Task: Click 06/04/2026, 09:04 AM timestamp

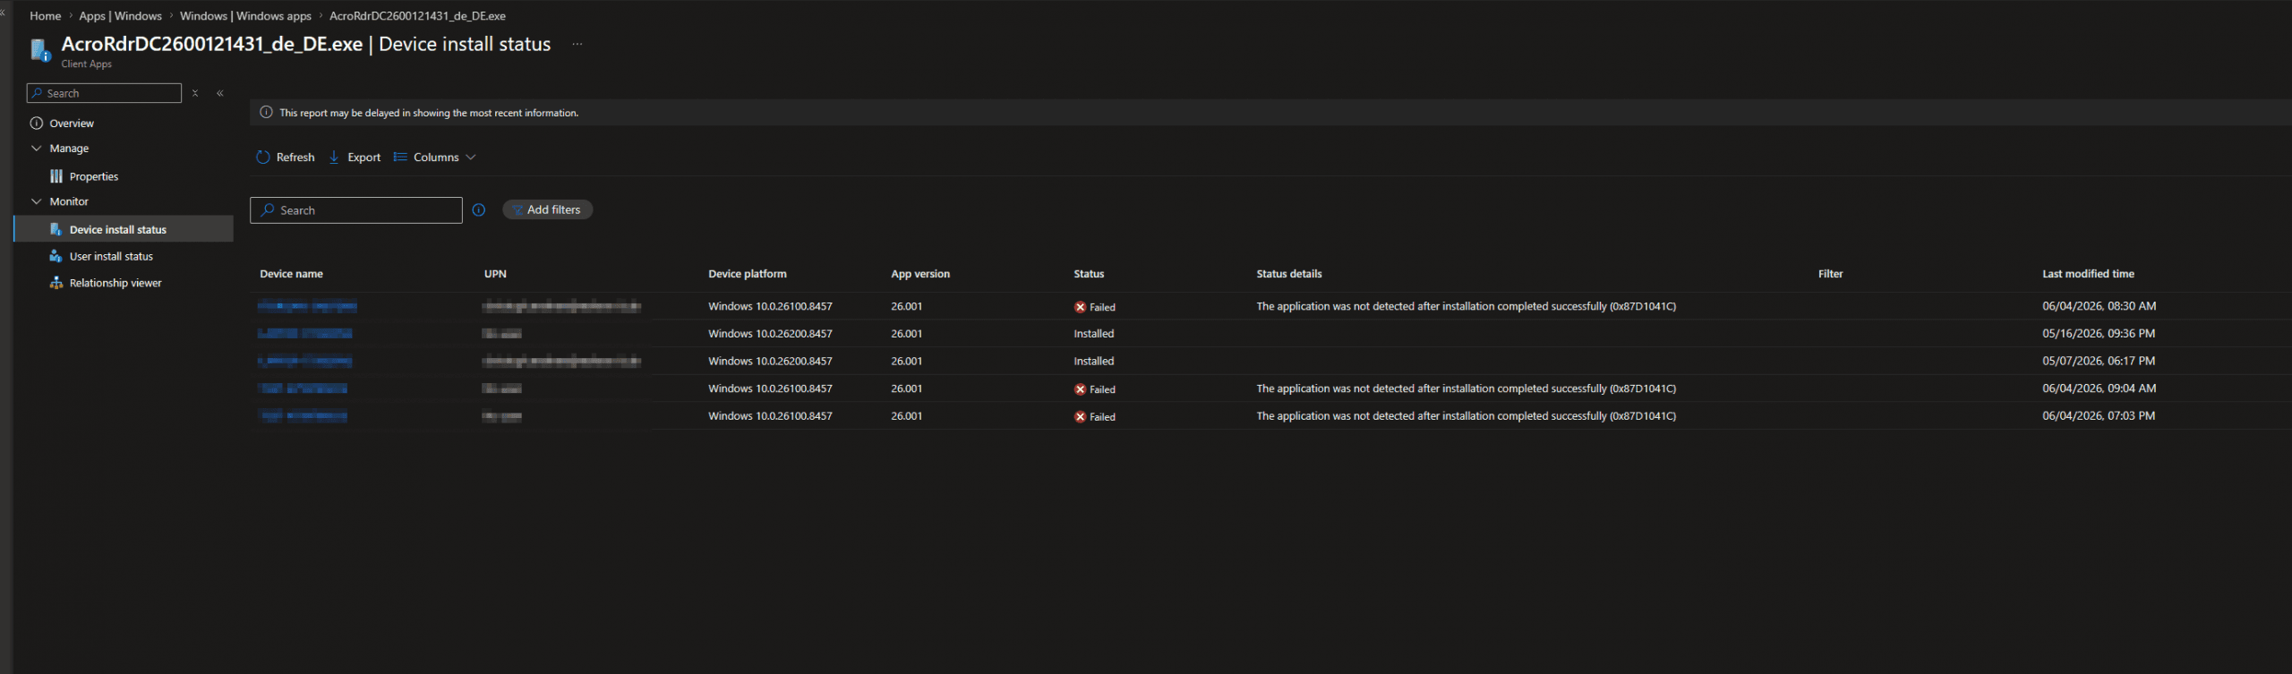Action: [2099, 388]
